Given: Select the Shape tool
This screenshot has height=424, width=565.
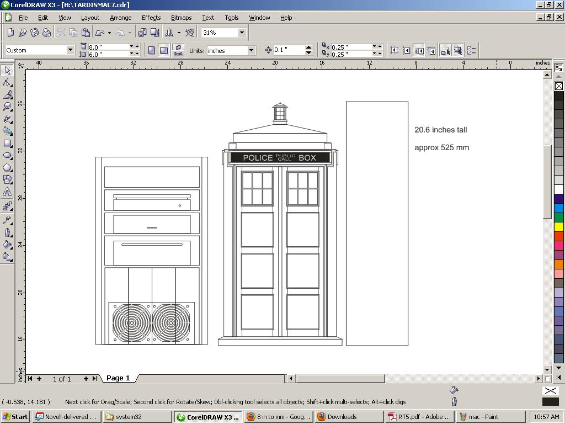Looking at the screenshot, I should click(x=7, y=82).
